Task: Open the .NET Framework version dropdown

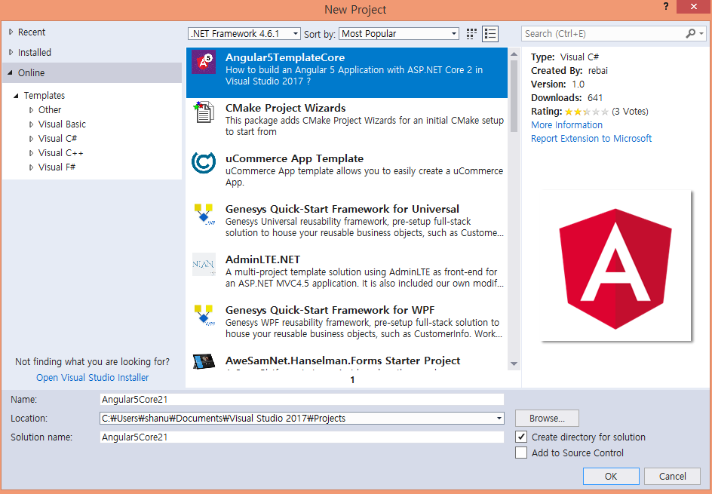Action: pos(244,34)
